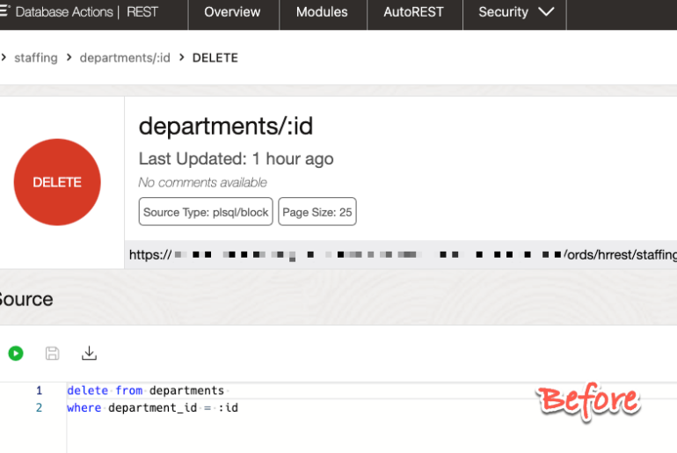Click the 'where department_id = :id' line
The width and height of the screenshot is (677, 453).
pos(152,407)
